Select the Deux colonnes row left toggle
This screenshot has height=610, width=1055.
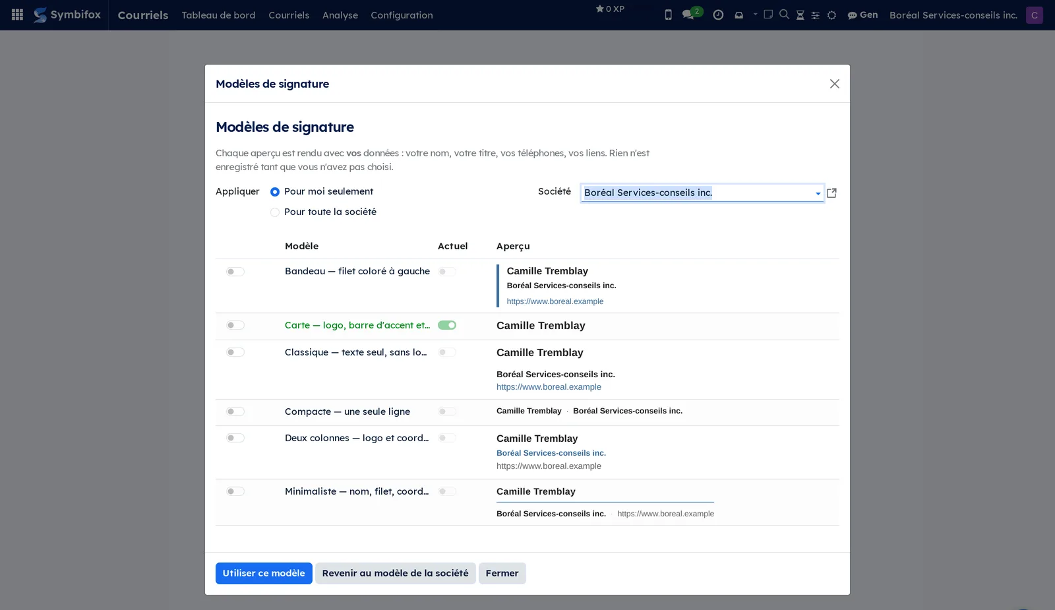235,438
